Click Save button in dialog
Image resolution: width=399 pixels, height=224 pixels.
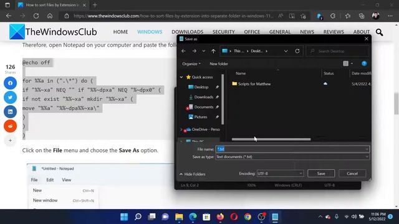tap(321, 174)
